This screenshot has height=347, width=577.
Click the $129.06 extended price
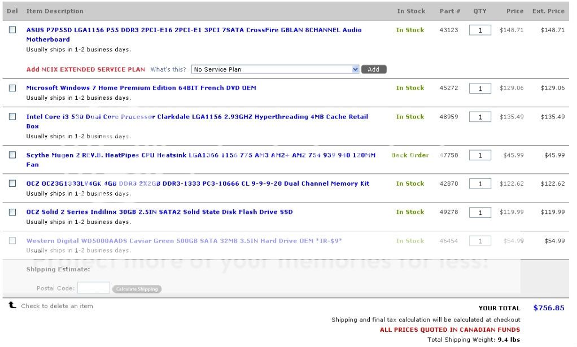pyautogui.click(x=553, y=88)
